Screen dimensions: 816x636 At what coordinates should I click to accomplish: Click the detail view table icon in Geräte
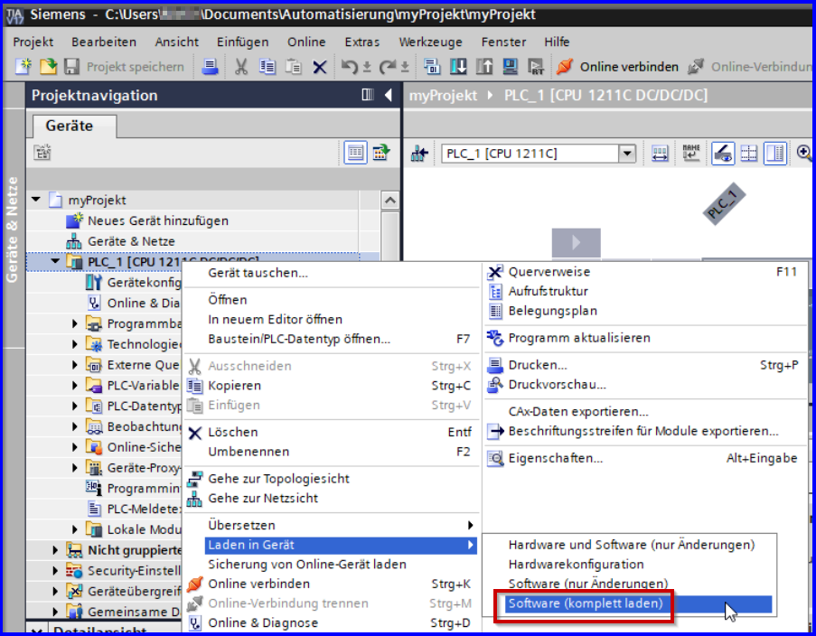355,153
